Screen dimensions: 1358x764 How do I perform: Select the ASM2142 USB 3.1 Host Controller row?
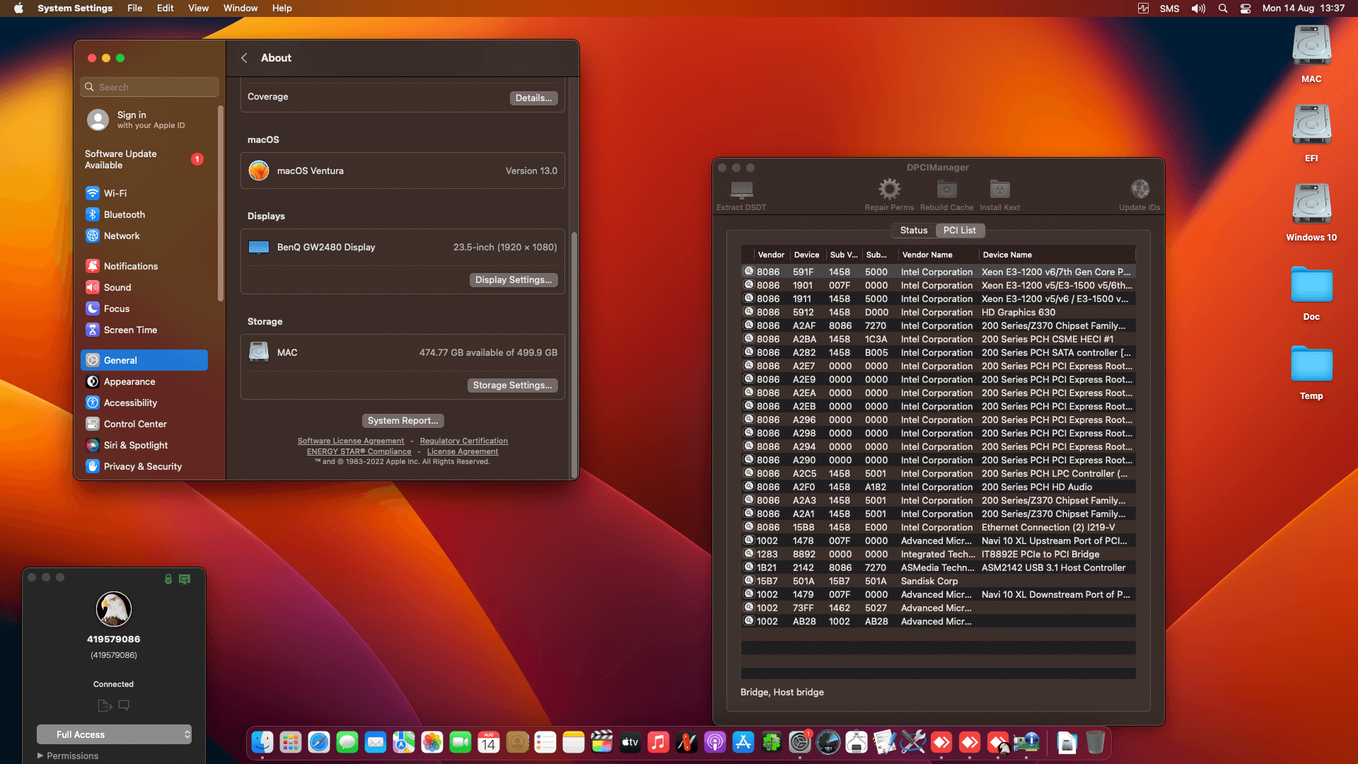938,567
